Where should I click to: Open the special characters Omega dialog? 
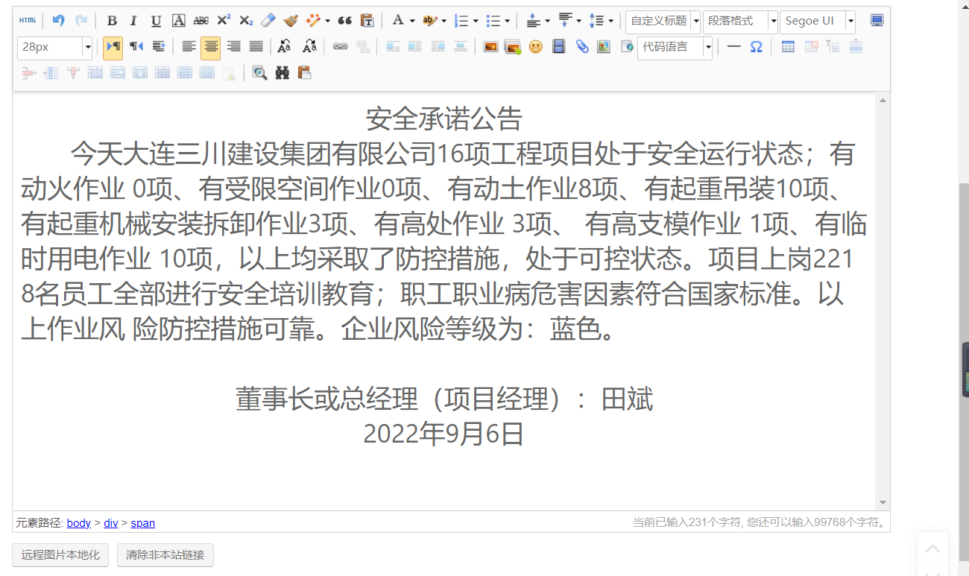tap(756, 47)
